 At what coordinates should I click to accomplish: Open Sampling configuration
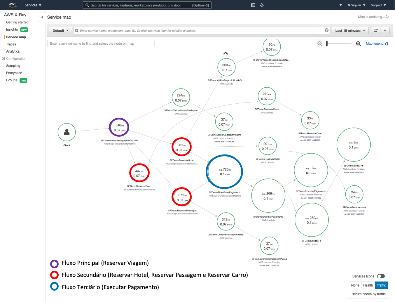point(13,66)
